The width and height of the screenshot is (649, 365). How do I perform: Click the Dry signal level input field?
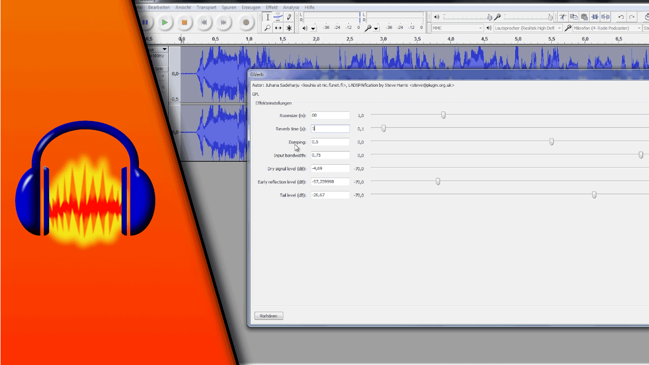330,168
